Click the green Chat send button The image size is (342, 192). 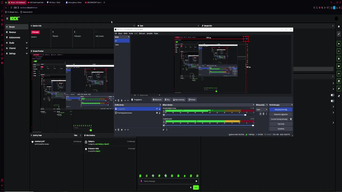(196, 187)
